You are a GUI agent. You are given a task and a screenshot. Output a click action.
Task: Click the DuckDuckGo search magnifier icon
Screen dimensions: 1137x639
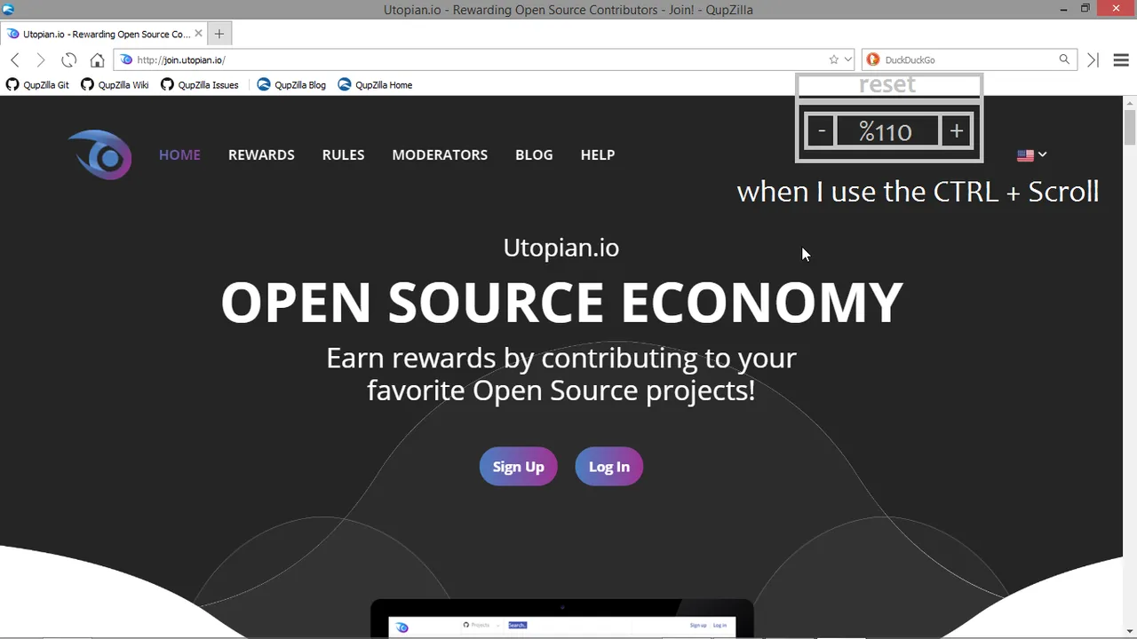click(x=1064, y=59)
